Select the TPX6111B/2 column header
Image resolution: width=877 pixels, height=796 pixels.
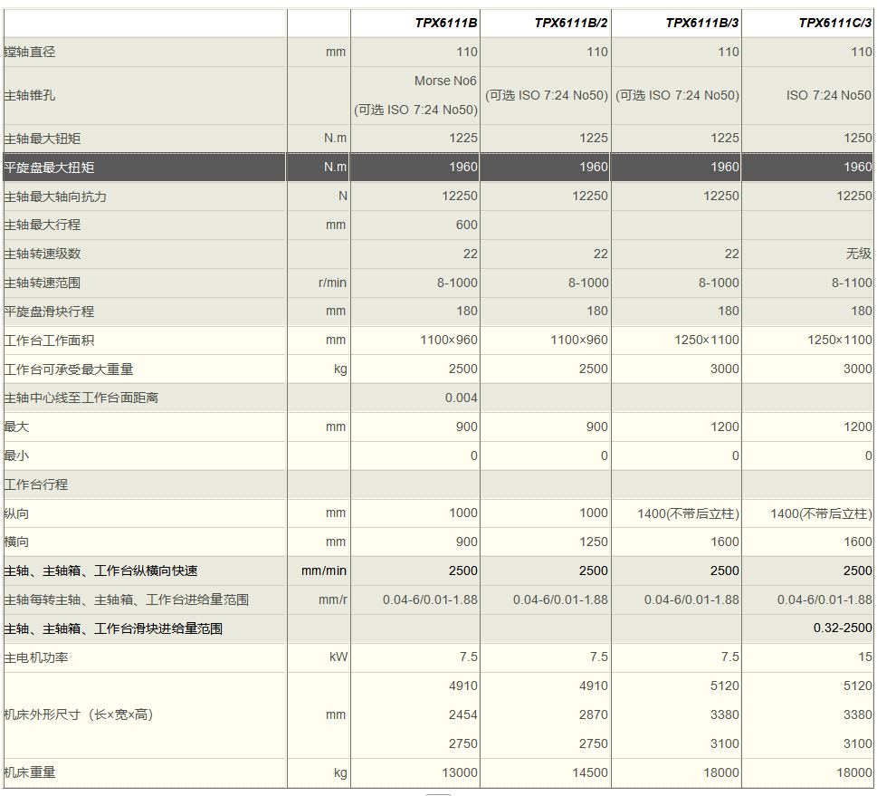click(x=570, y=24)
